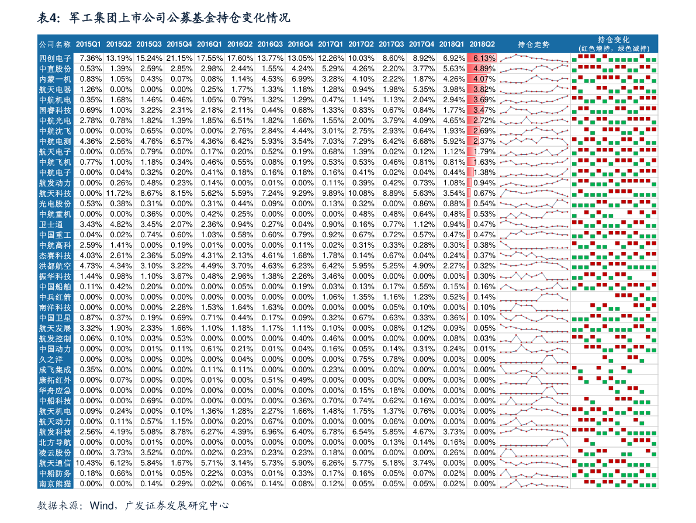Select the 持仓变化 column header
Viewport: 696px width, 523px height.
(x=614, y=44)
